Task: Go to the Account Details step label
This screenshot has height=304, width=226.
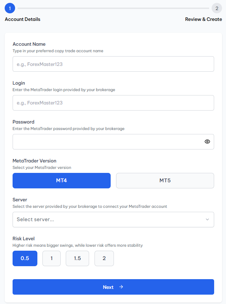Action: tap(23, 19)
